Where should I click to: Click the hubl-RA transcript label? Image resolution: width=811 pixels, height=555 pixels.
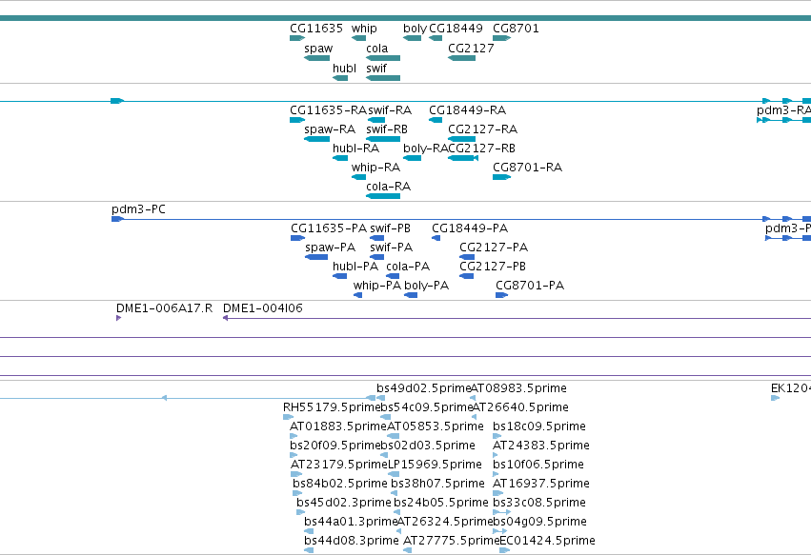(x=355, y=149)
